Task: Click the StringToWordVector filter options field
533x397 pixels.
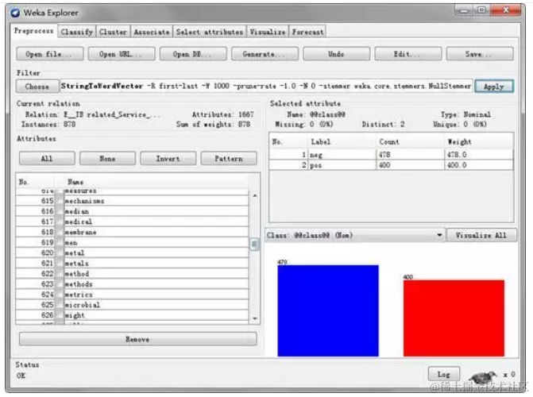Action: coord(266,86)
